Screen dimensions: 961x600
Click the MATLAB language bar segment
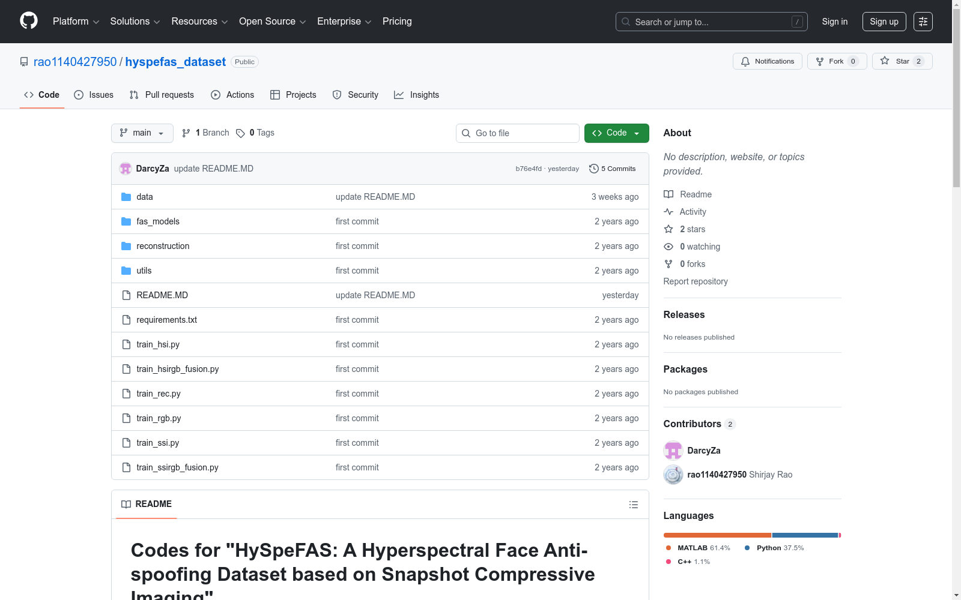[x=717, y=535]
